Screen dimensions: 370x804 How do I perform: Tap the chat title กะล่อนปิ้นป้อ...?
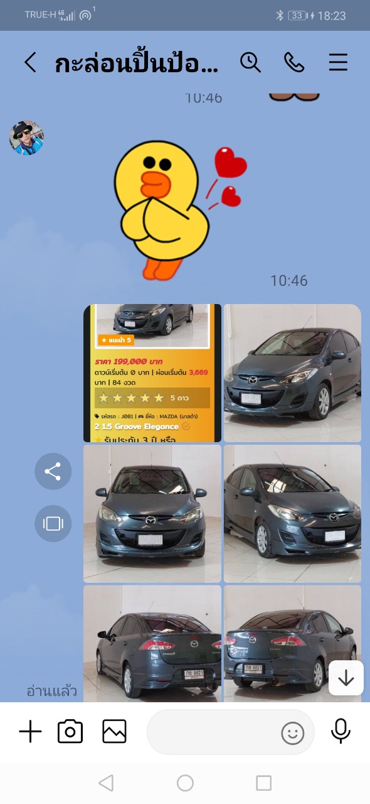click(x=137, y=63)
